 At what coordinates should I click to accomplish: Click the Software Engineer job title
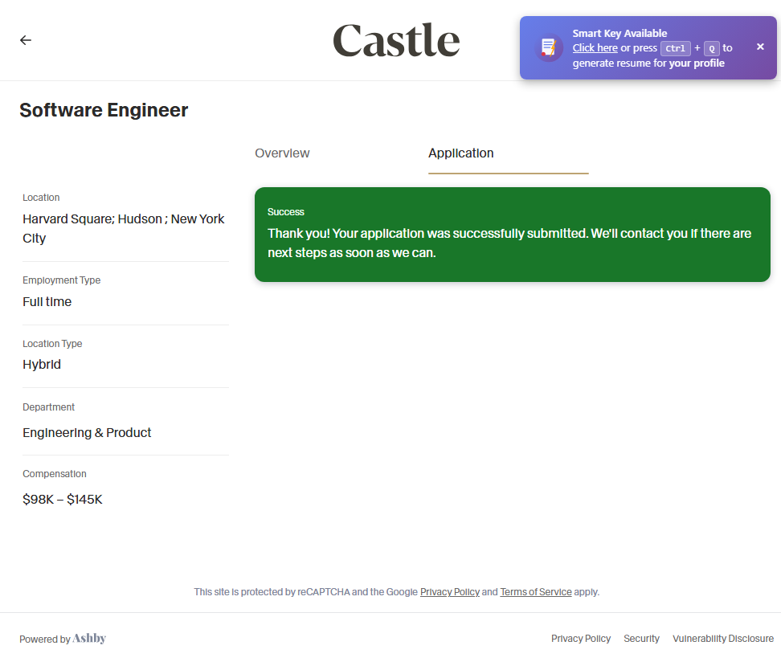(104, 110)
